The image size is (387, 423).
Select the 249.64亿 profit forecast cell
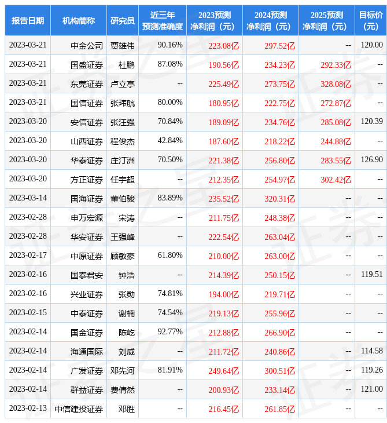(x=223, y=371)
